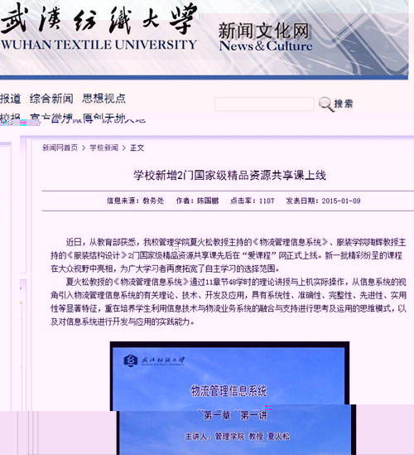This screenshot has width=414, height=455.
Task: Click the 发表日期 2015-01-09 date text
Action: pyautogui.click(x=323, y=201)
